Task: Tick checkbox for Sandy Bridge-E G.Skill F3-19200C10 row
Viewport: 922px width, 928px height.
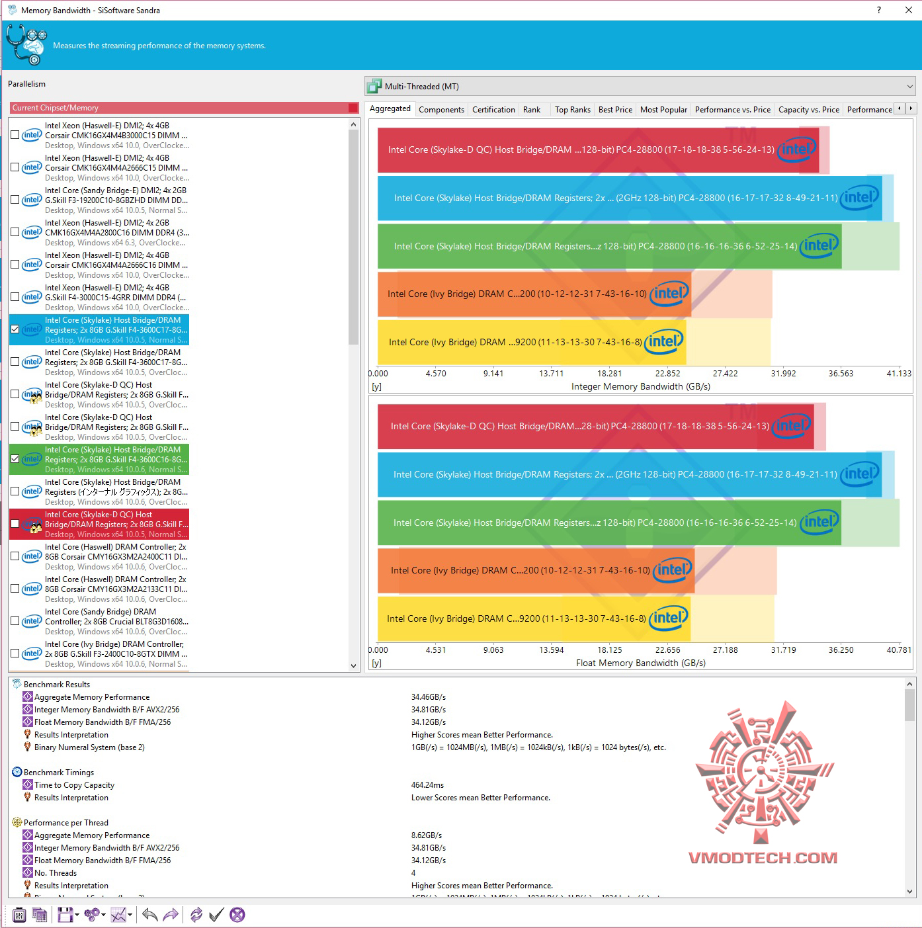Action: 15,200
